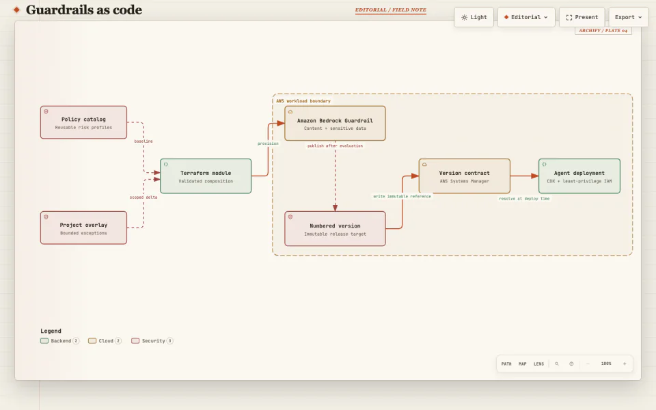This screenshot has width=656, height=410.
Task: Click the Export dropdown chevron
Action: [x=640, y=18]
